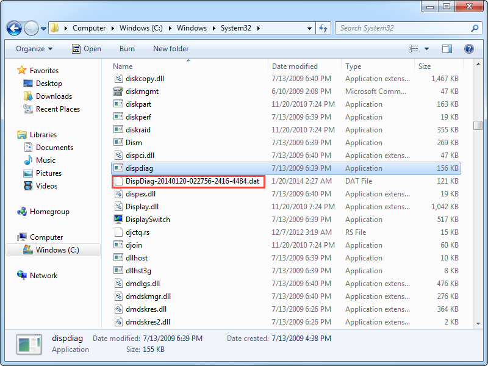488x366 pixels.
Task: Click the scroll up arrow of file list
Action: tap(478, 64)
